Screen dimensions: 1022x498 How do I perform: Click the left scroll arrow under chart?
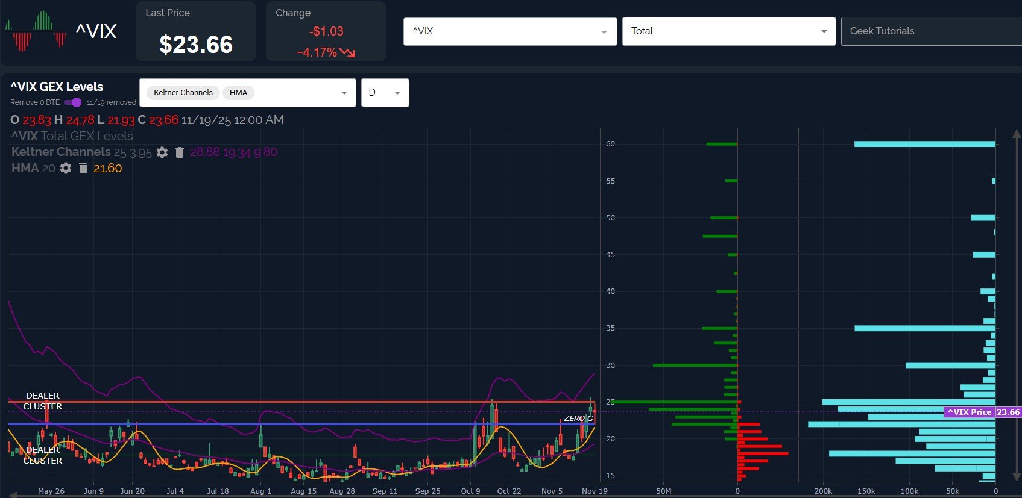coord(13,495)
